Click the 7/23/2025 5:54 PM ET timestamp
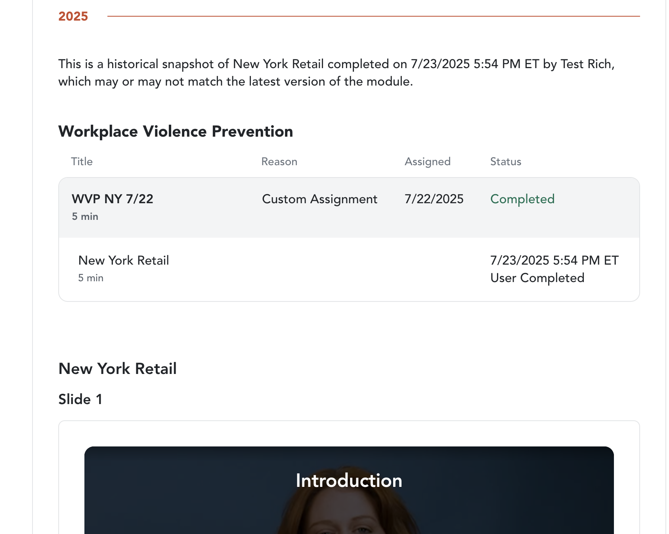Screen dimensions: 669x534 (x=554, y=260)
